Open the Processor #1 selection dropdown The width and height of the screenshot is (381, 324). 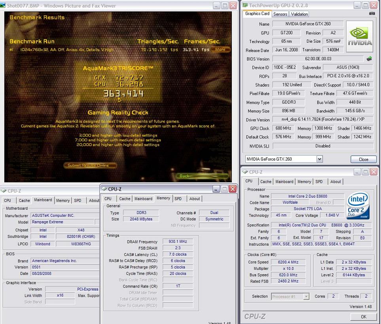(306, 296)
